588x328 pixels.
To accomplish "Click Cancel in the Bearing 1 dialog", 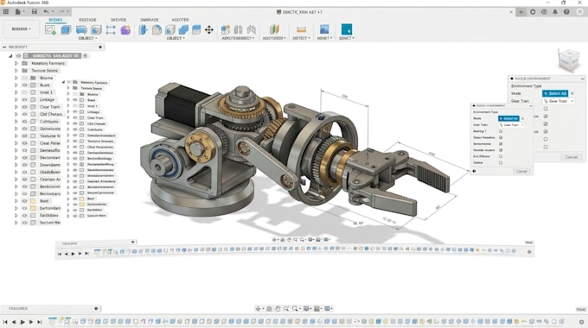I will click(521, 171).
